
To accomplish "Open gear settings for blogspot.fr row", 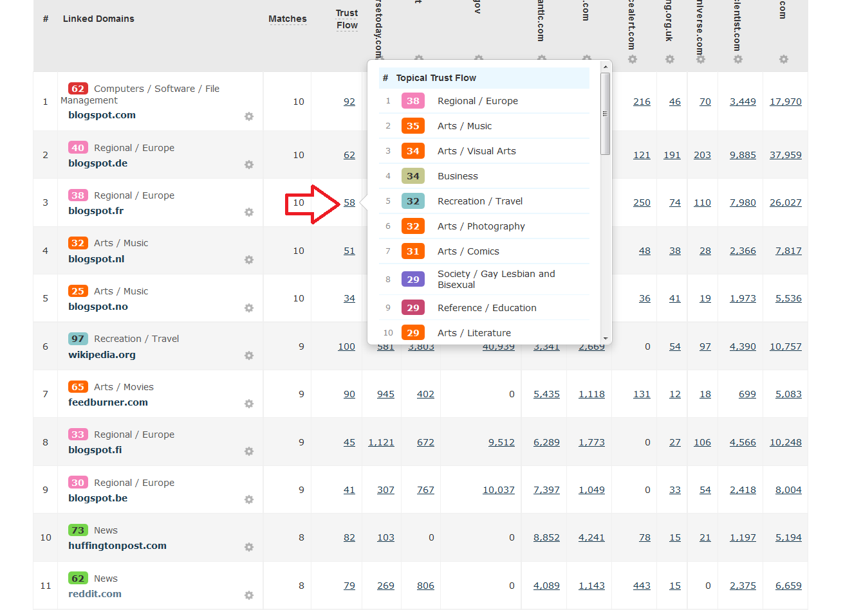I will (249, 212).
